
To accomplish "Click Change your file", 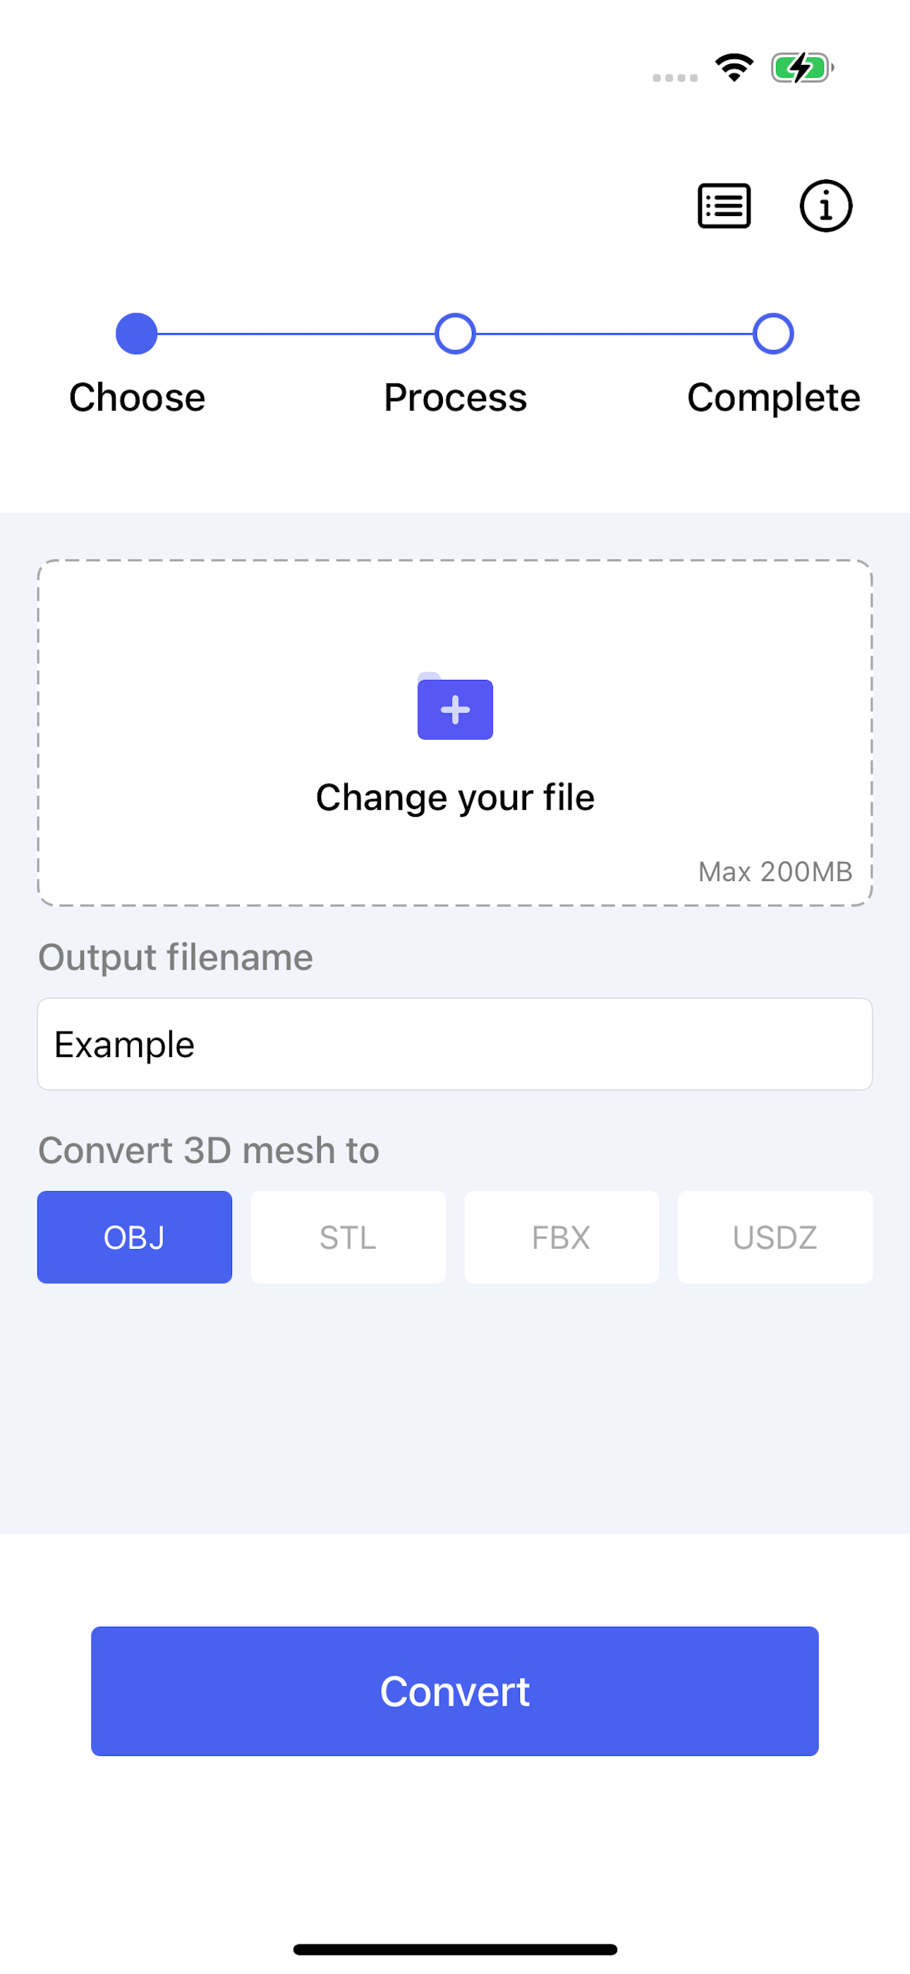I will click(x=454, y=796).
